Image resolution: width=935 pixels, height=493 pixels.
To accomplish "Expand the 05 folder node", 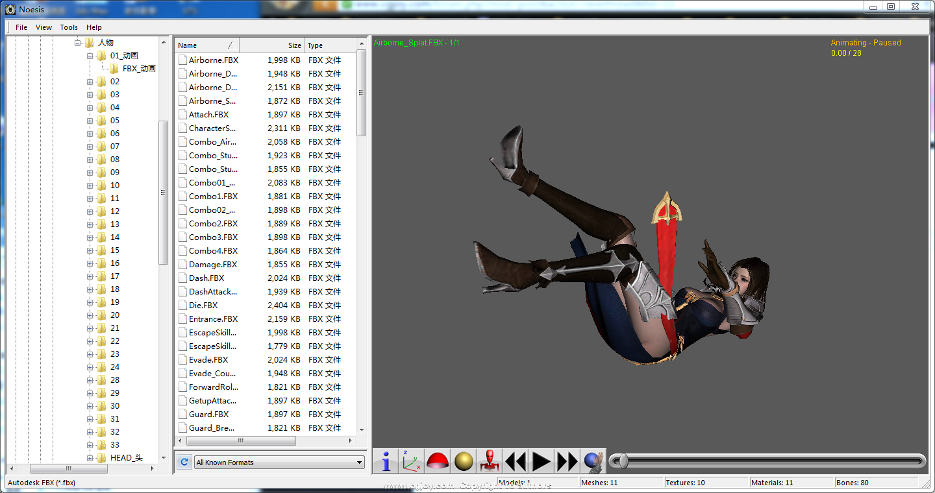I will (x=90, y=121).
